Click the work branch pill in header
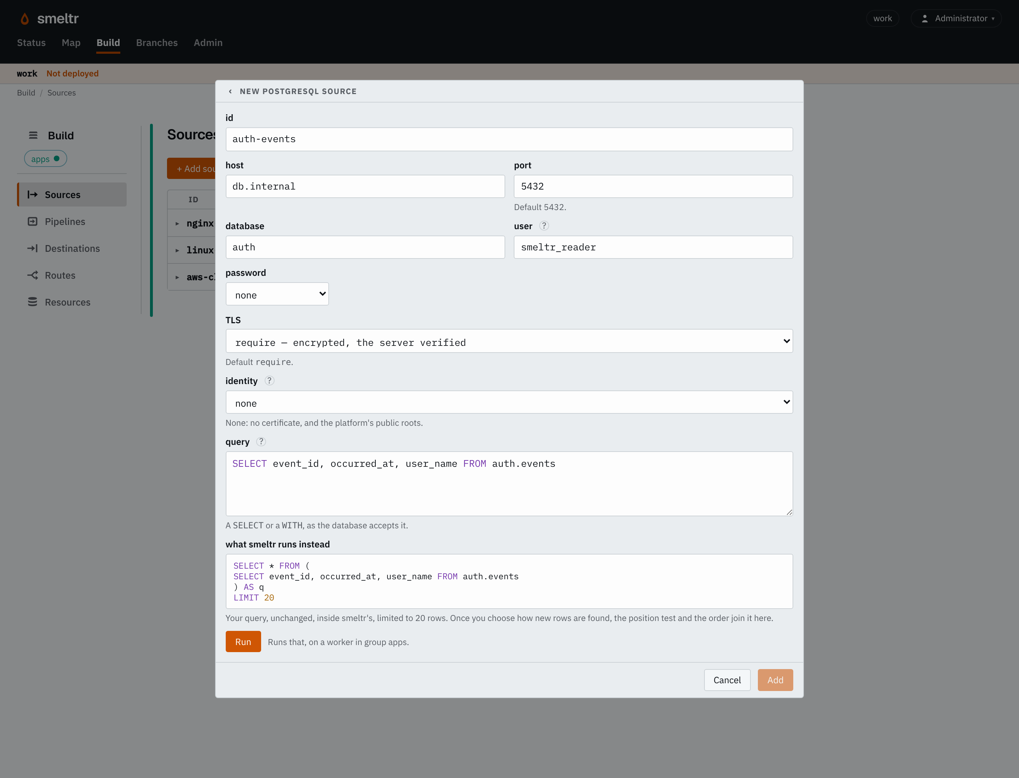 pos(882,18)
